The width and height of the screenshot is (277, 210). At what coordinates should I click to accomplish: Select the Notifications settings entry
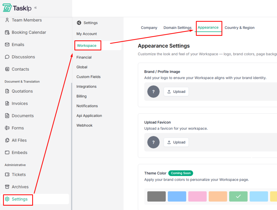[87, 106]
